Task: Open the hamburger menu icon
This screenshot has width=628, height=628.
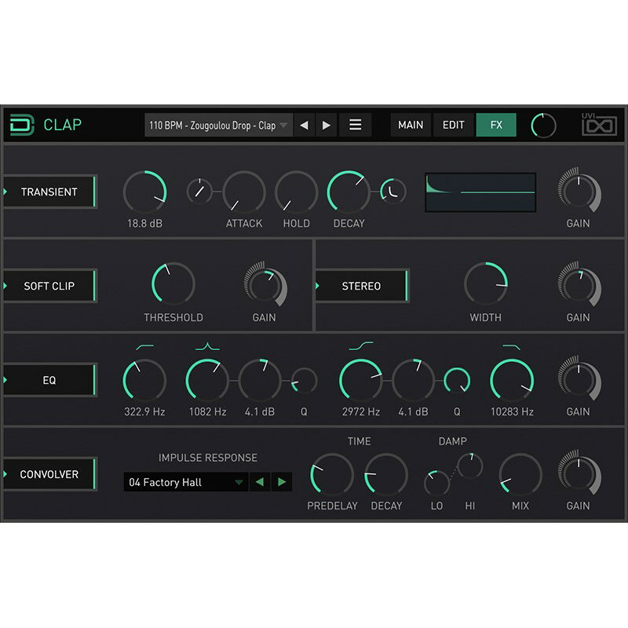Action: (355, 125)
